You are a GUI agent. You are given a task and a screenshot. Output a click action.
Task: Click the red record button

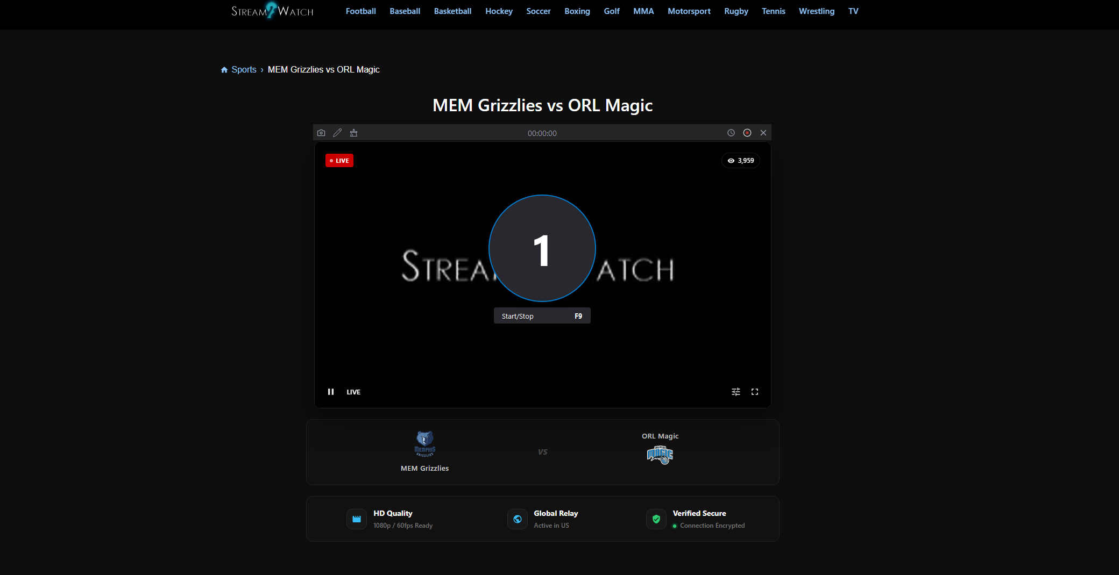point(747,133)
